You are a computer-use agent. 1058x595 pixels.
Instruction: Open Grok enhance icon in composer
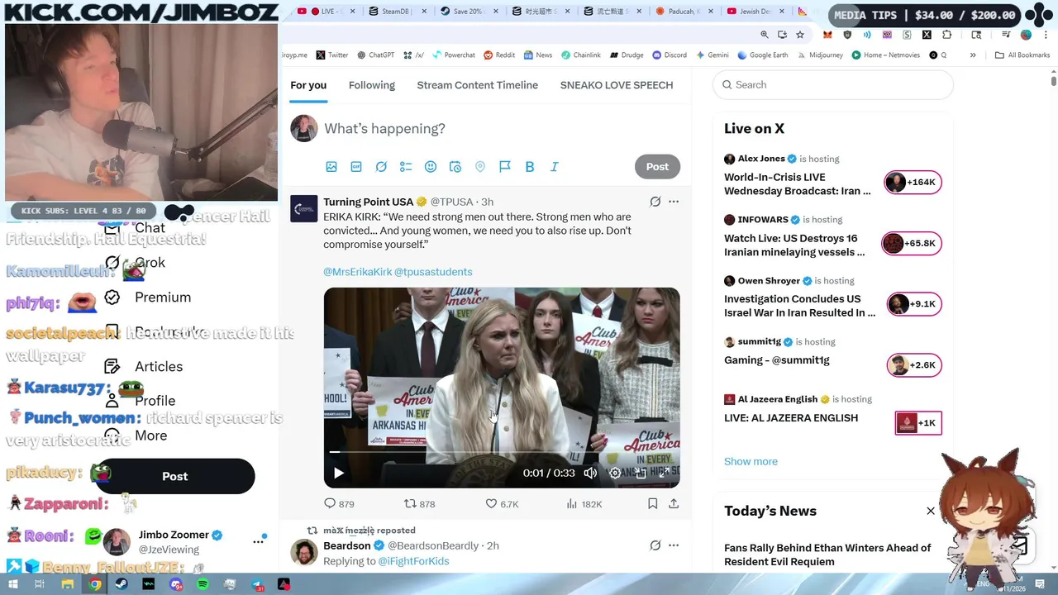(x=381, y=167)
